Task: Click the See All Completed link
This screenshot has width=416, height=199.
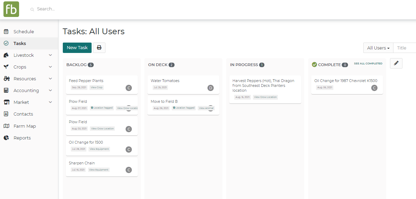Action: [x=368, y=64]
